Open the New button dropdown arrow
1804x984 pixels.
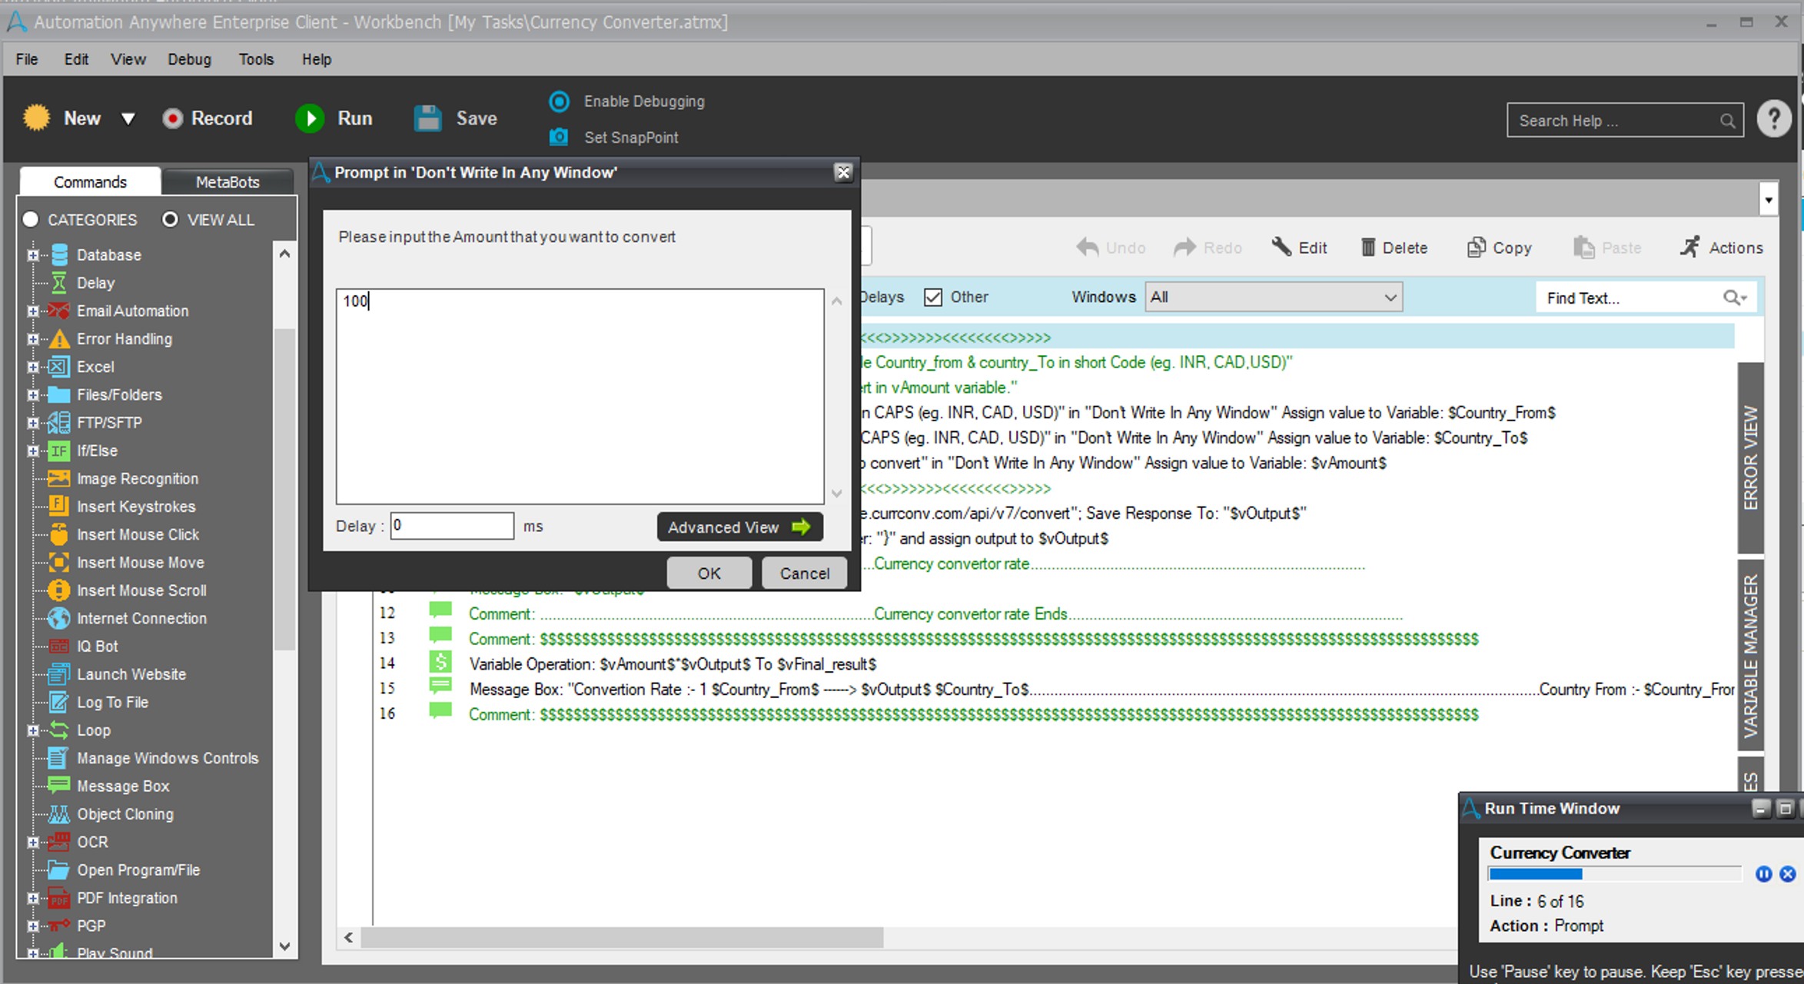128,118
